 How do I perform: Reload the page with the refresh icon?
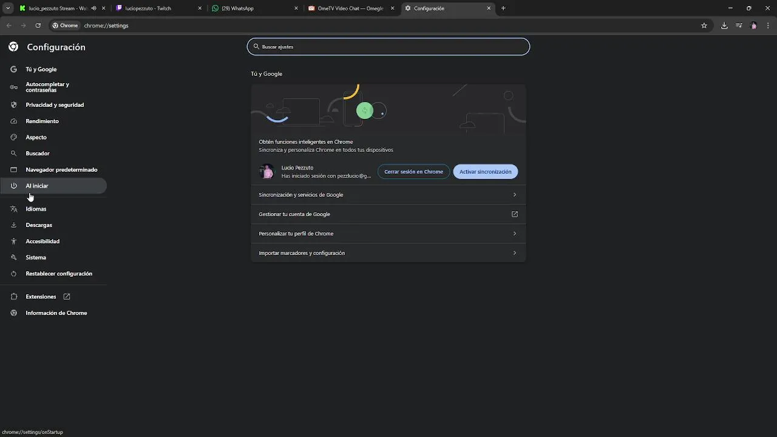[38, 25]
